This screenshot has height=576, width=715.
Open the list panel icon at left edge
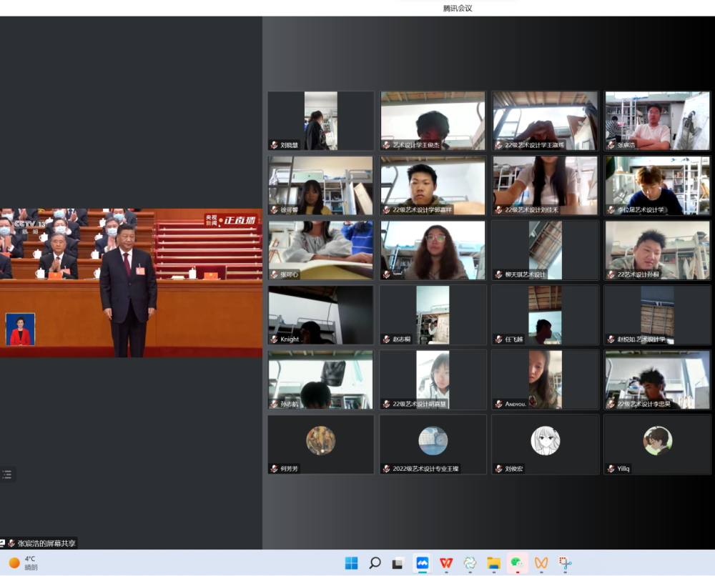(7, 475)
